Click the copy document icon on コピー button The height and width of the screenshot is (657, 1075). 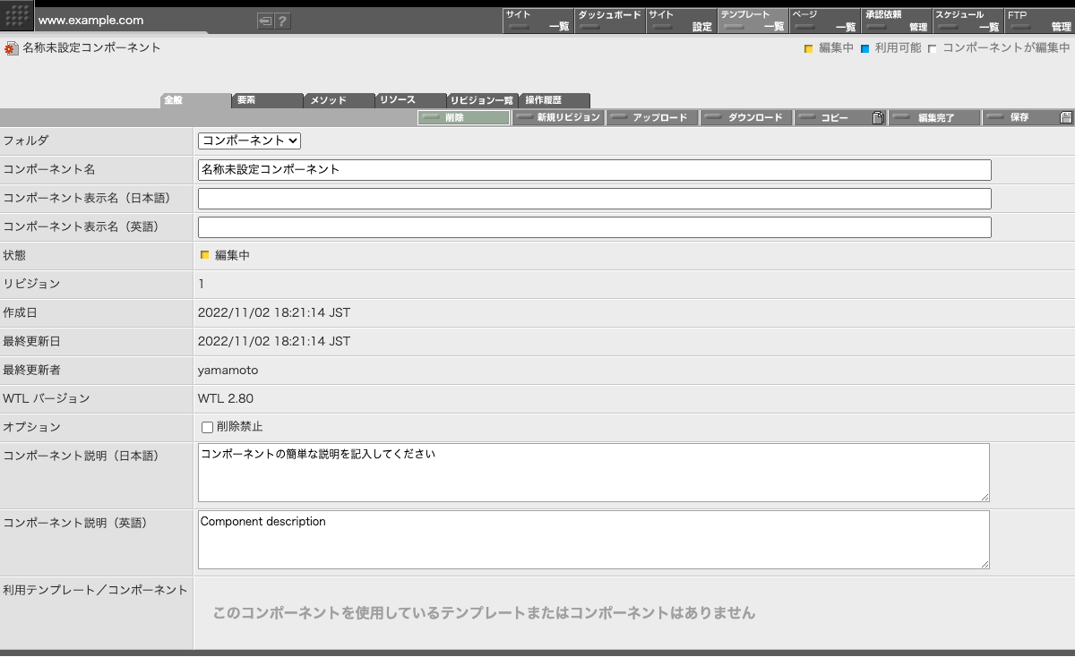pos(878,118)
